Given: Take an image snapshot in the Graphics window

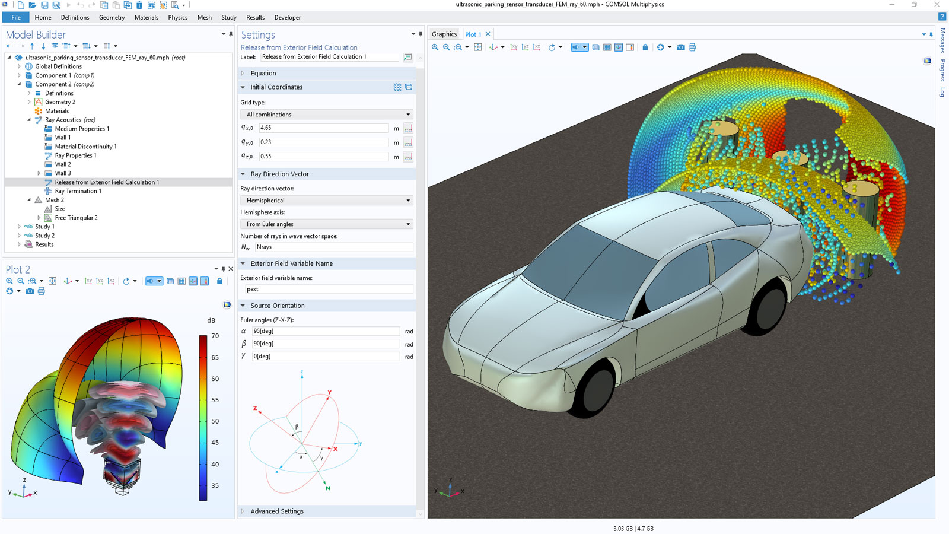Looking at the screenshot, I should 680,47.
